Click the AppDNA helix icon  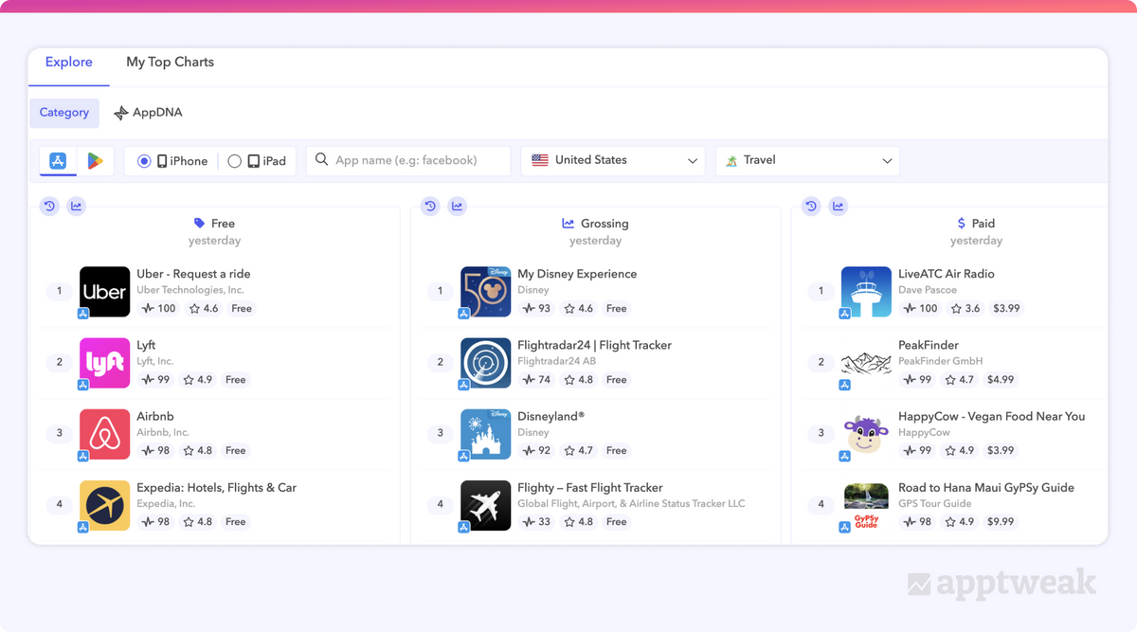[x=120, y=113]
